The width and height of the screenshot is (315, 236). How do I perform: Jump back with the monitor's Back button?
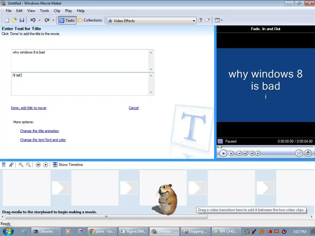pyautogui.click(x=239, y=154)
